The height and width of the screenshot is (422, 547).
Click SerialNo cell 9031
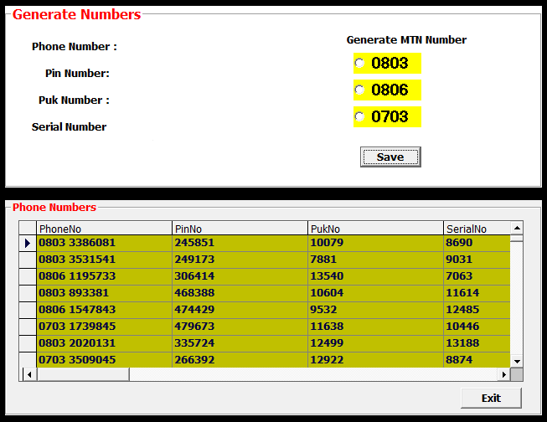[477, 260]
